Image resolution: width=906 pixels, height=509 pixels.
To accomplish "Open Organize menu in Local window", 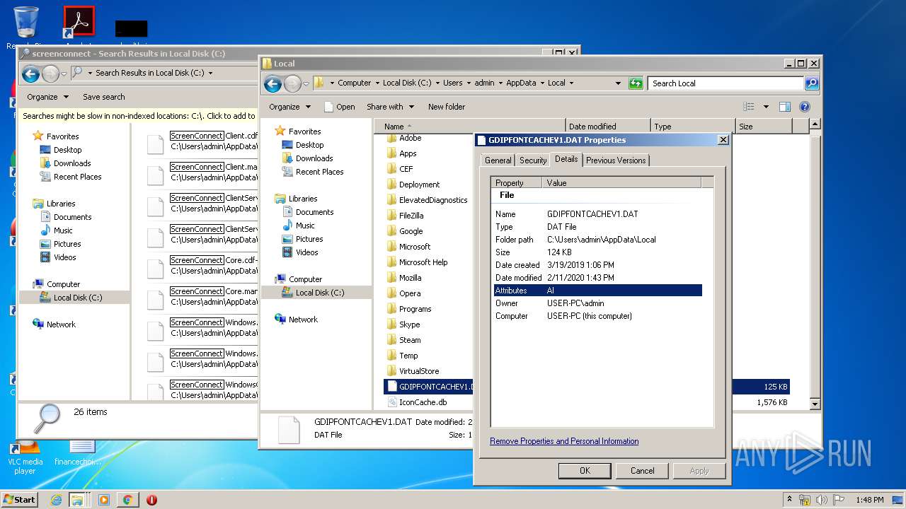I will pyautogui.click(x=289, y=107).
